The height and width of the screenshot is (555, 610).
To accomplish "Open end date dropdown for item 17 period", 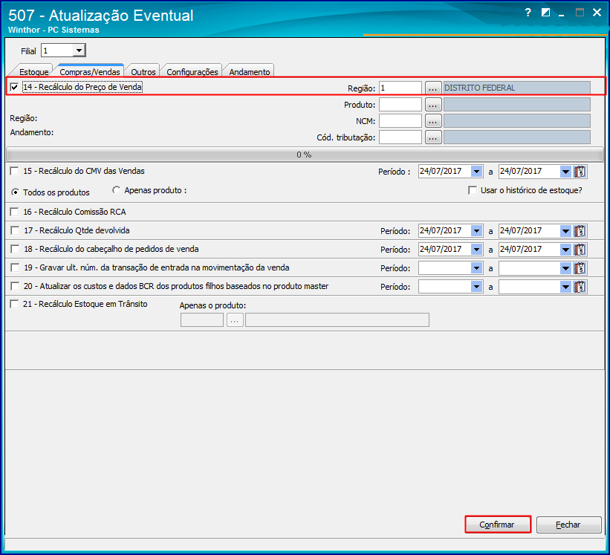I will coord(565,231).
